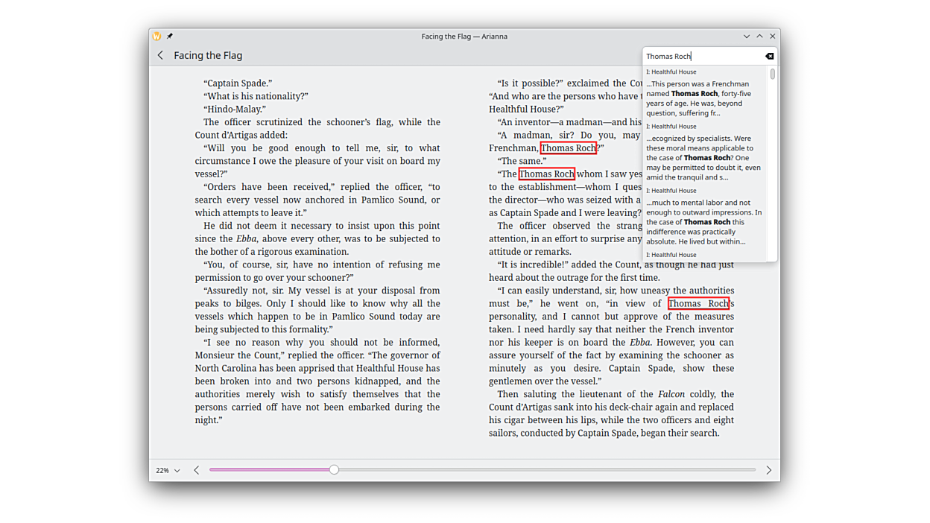Focus the Thomas Roch search field

click(700, 56)
